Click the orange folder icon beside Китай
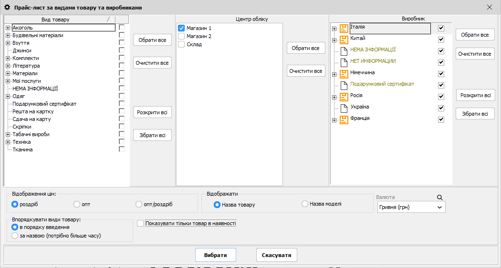Image resolution: width=501 pixels, height=268 pixels. pyautogui.click(x=344, y=40)
